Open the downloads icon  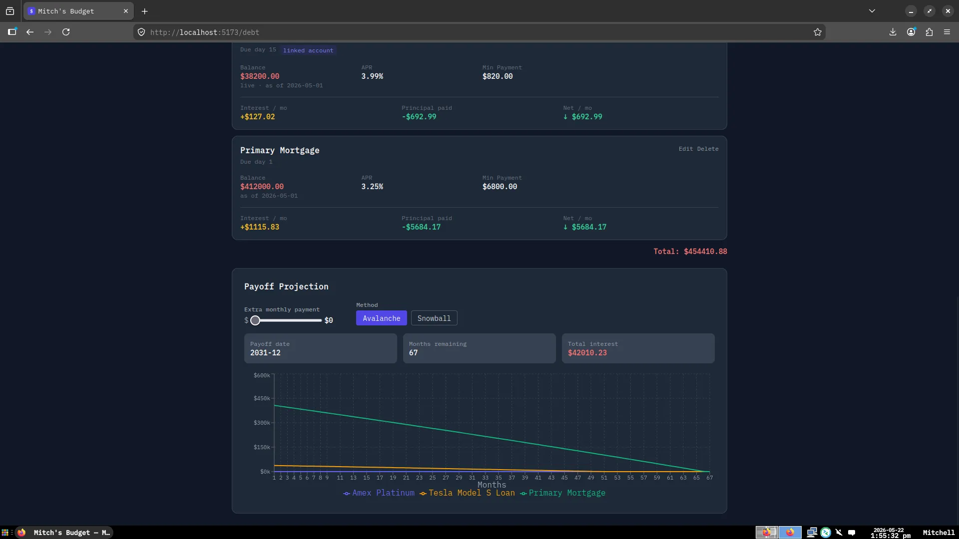893,32
